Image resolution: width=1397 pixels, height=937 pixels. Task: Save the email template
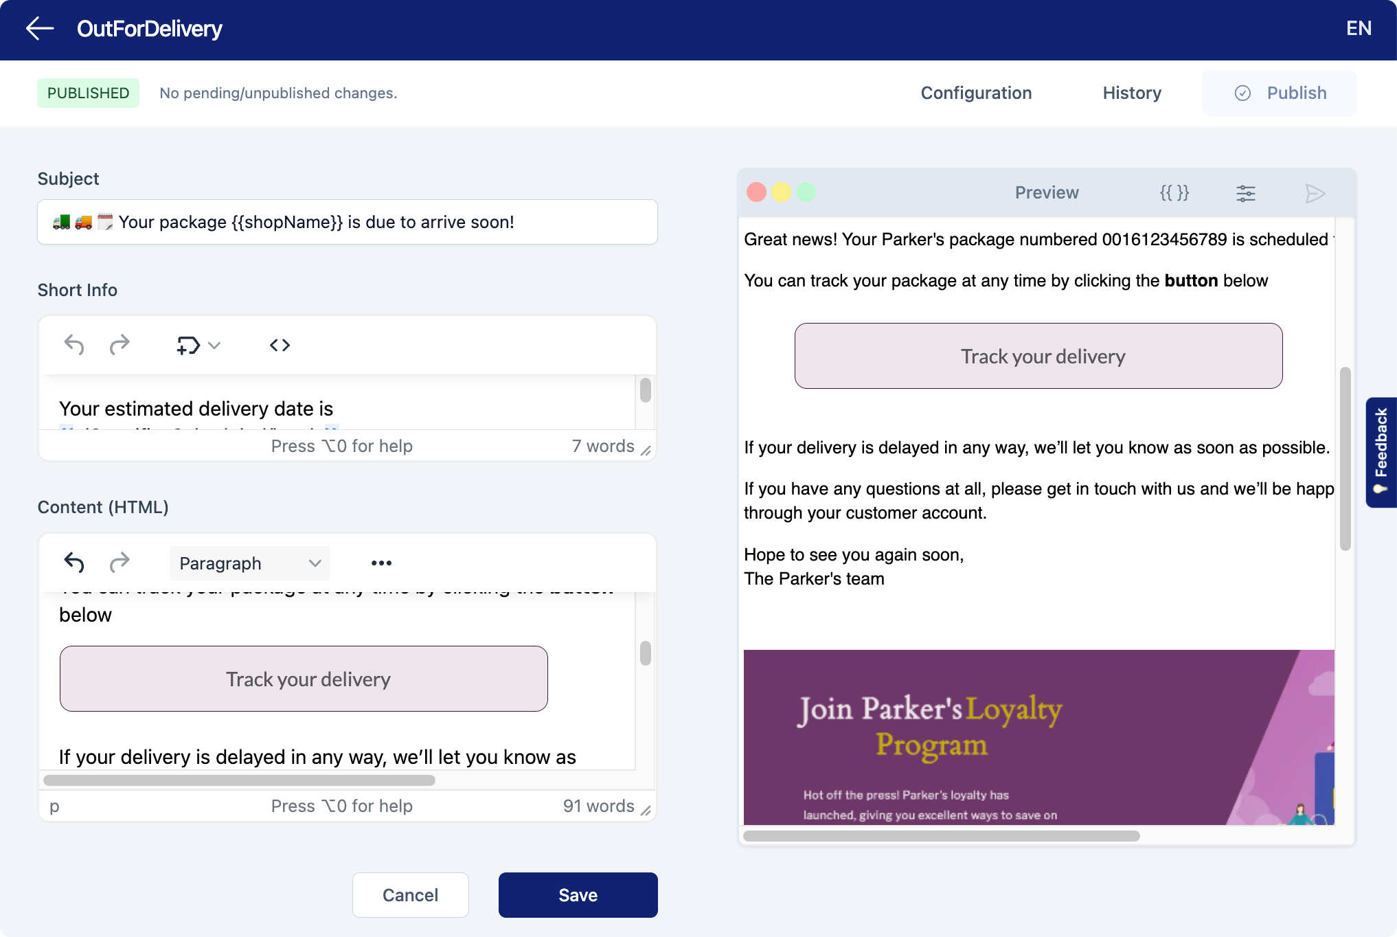click(x=578, y=894)
